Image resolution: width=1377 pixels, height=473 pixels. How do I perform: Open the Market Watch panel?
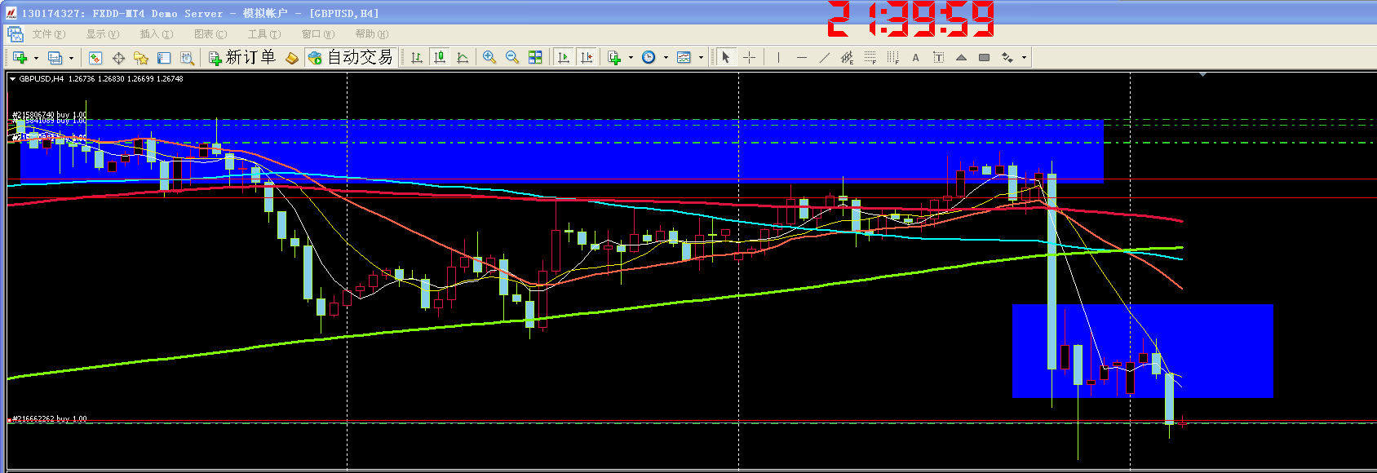pos(95,57)
